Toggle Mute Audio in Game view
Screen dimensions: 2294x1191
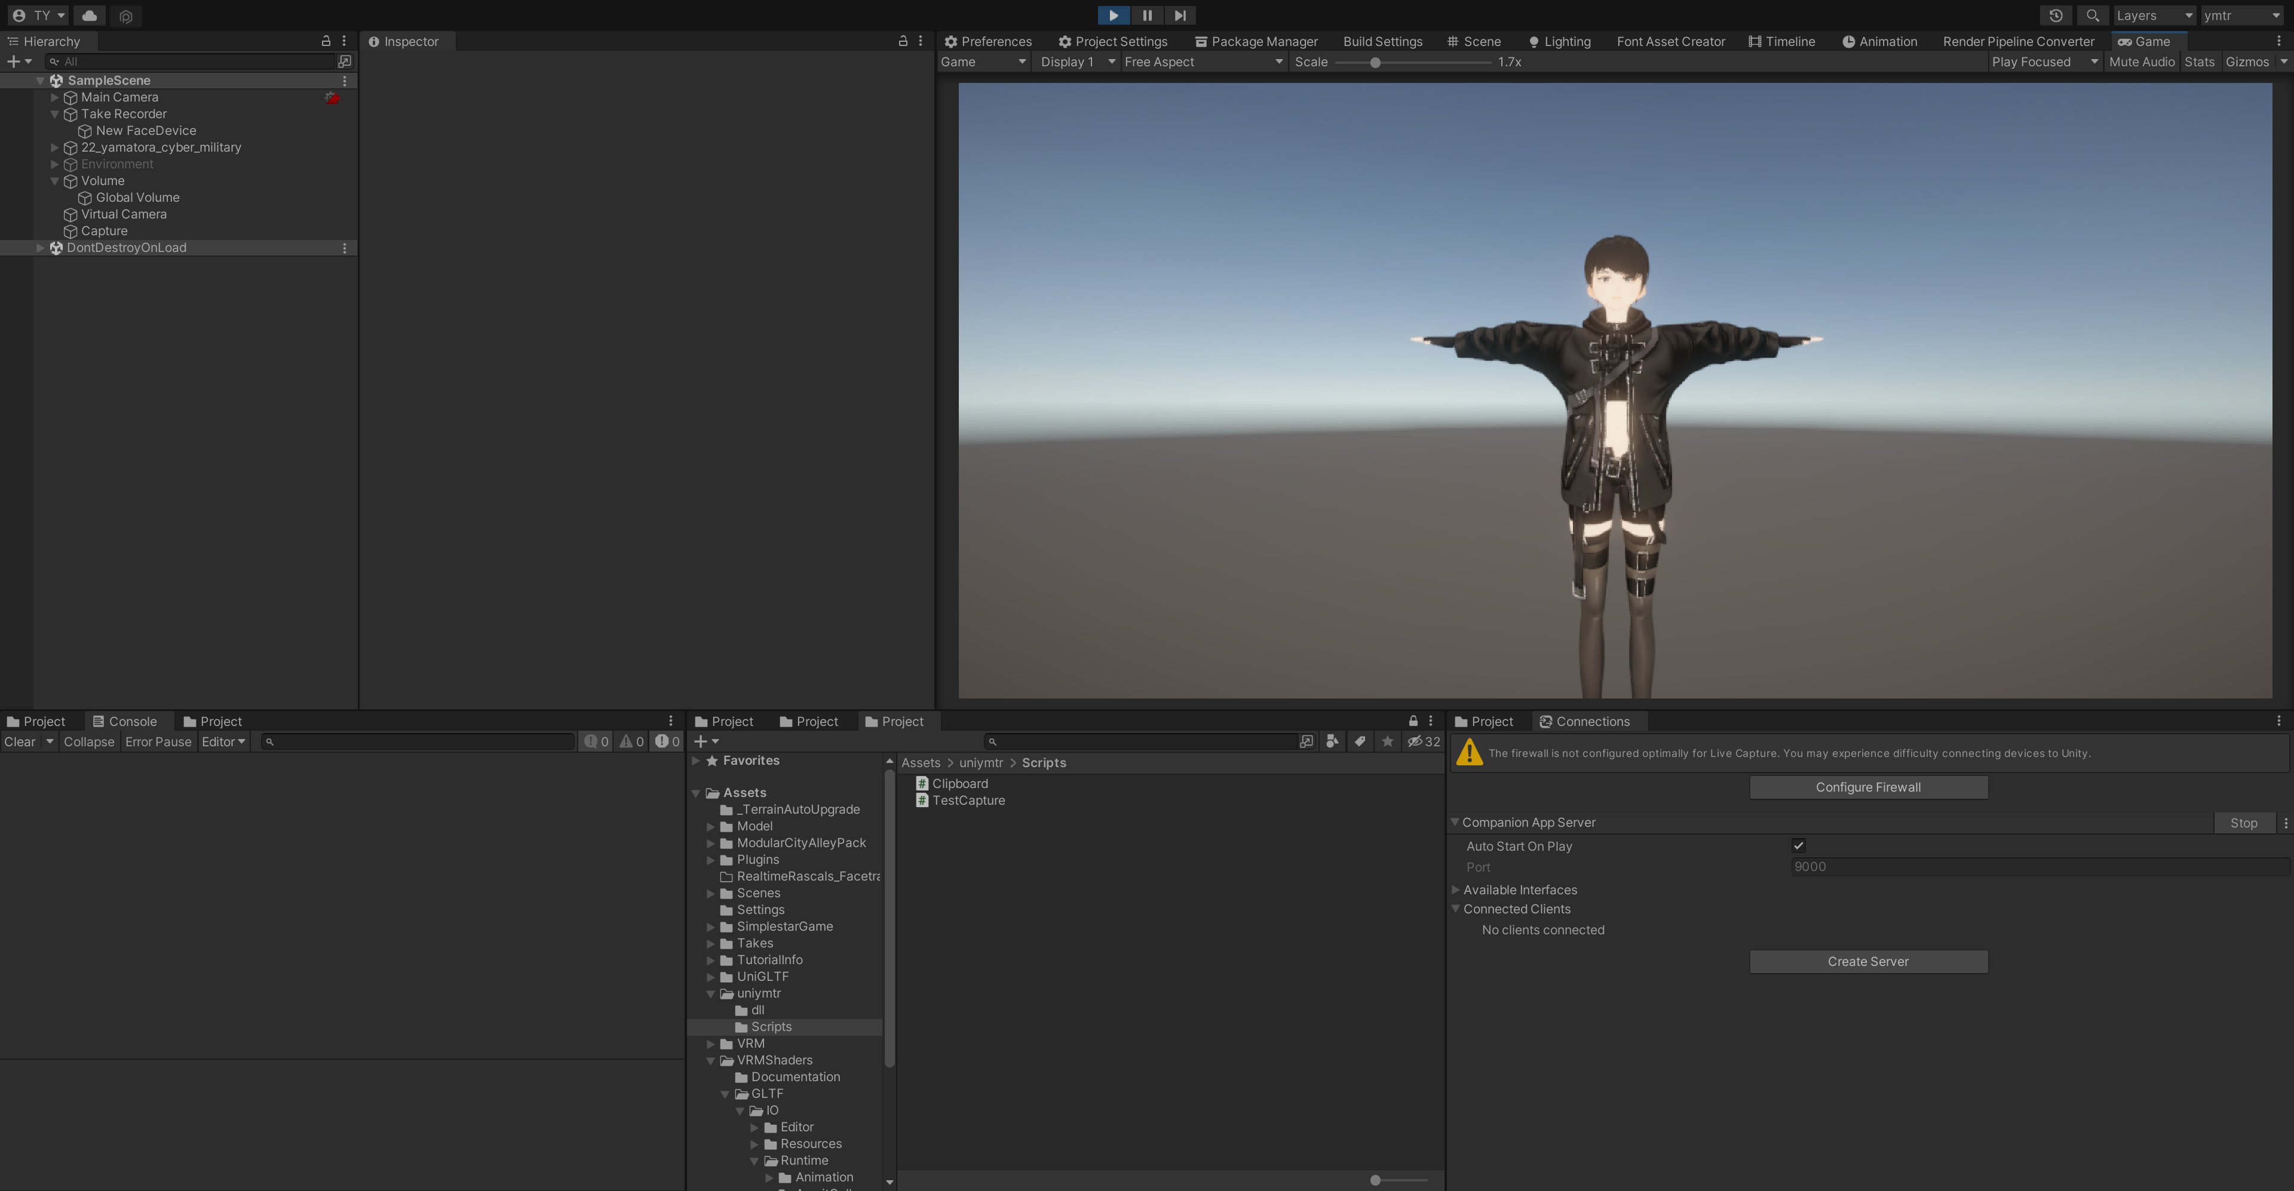tap(2141, 61)
